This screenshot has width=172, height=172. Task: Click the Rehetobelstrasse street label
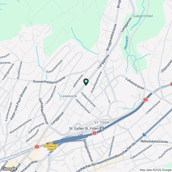[154, 141]
